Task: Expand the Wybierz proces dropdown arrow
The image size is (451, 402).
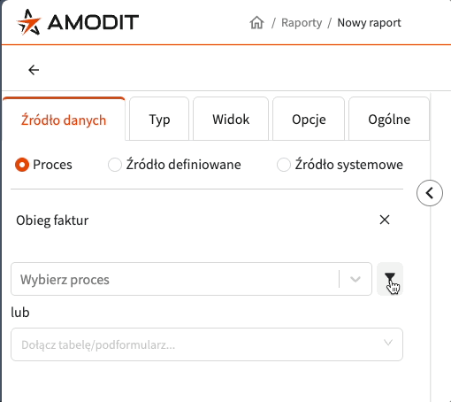Action: [355, 279]
